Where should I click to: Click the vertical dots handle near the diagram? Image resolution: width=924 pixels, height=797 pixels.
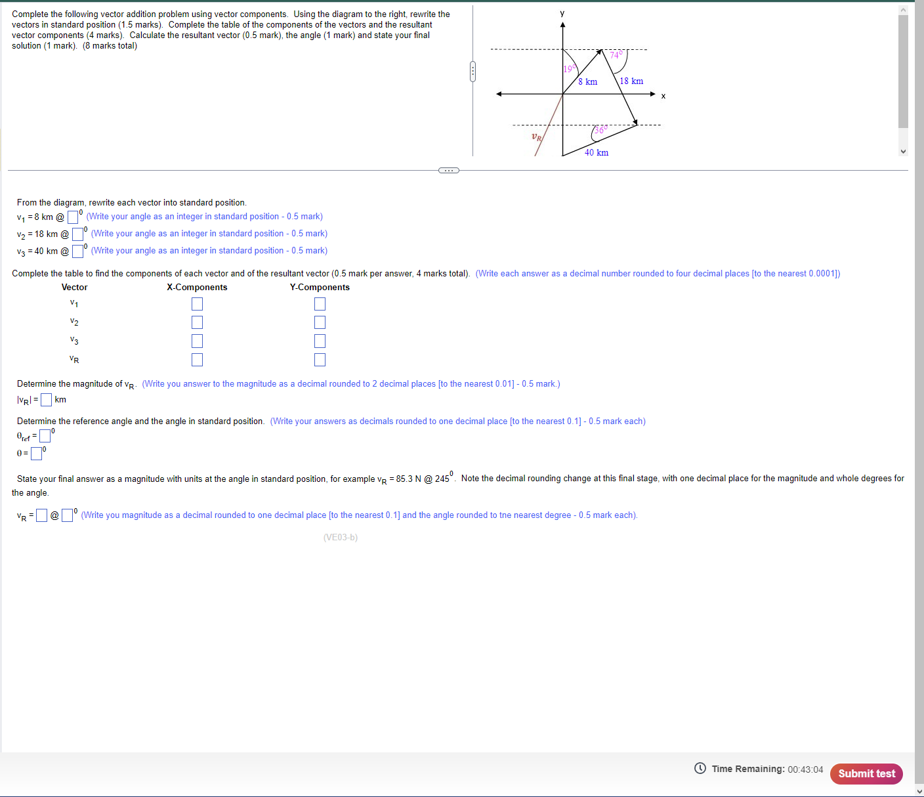coord(472,71)
